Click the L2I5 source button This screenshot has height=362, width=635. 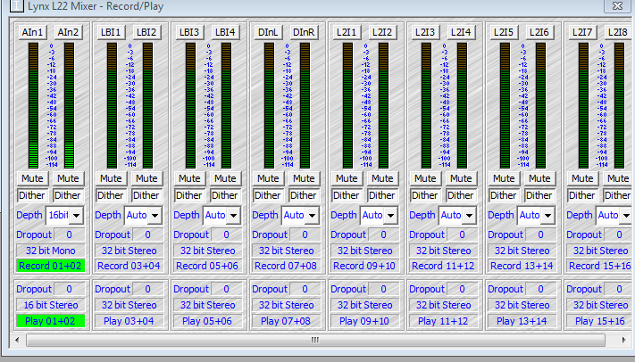pyautogui.click(x=504, y=32)
